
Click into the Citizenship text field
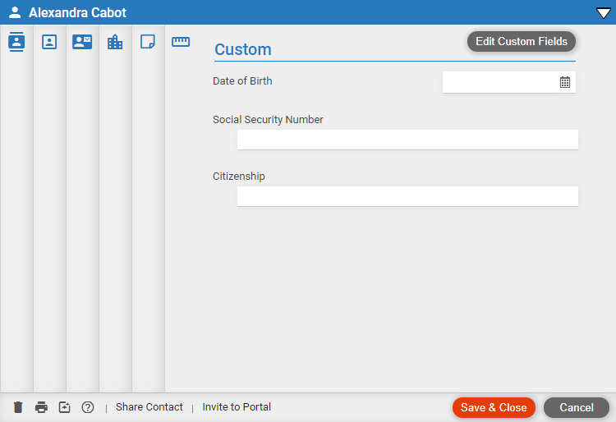[407, 196]
